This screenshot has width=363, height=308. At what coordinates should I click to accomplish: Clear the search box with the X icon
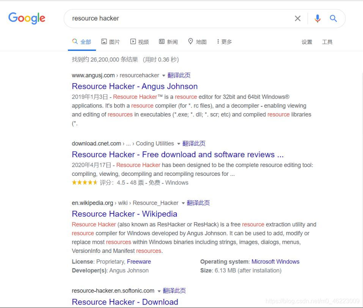click(x=298, y=18)
